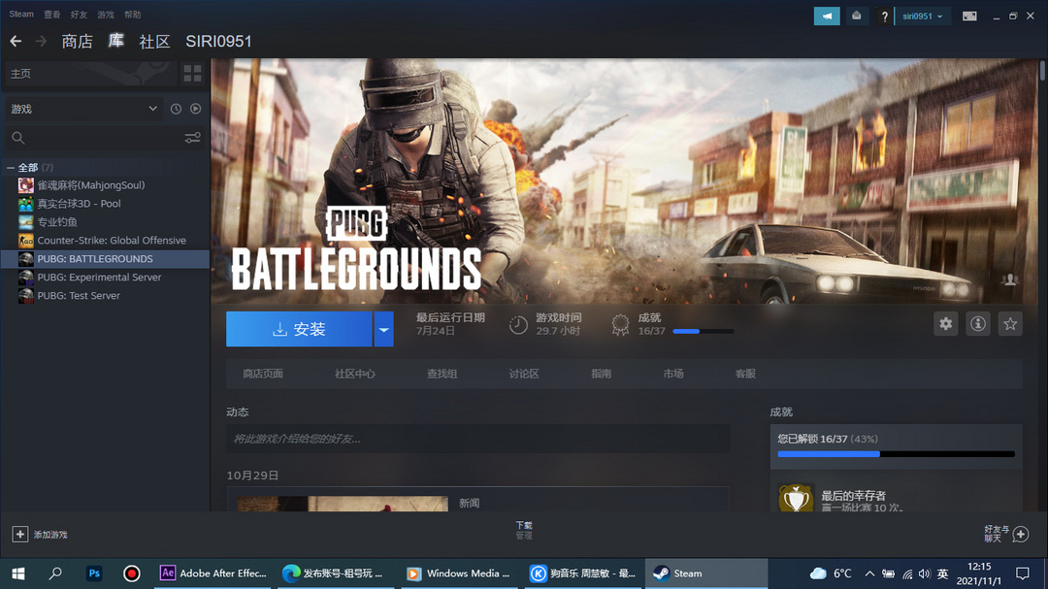Go to the 商店 tab
1048x589 pixels.
pos(77,42)
